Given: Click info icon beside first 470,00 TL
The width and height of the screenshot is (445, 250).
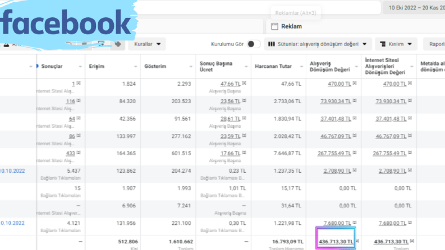Looking at the screenshot, I should point(355,84).
